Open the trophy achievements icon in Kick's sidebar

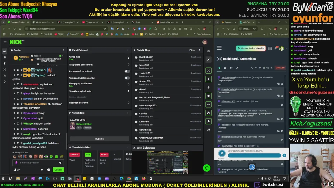[x=4, y=63]
